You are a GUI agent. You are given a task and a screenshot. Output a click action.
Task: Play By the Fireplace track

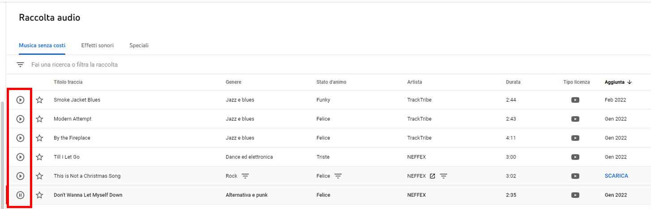click(20, 138)
